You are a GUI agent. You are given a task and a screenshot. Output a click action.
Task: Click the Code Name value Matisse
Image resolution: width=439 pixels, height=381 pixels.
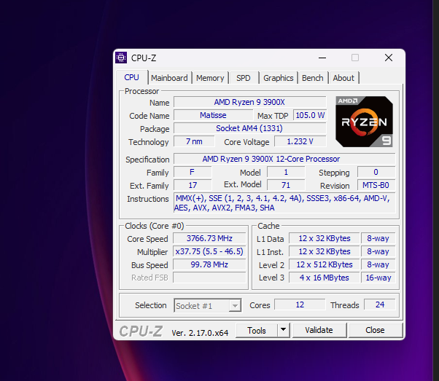point(213,115)
